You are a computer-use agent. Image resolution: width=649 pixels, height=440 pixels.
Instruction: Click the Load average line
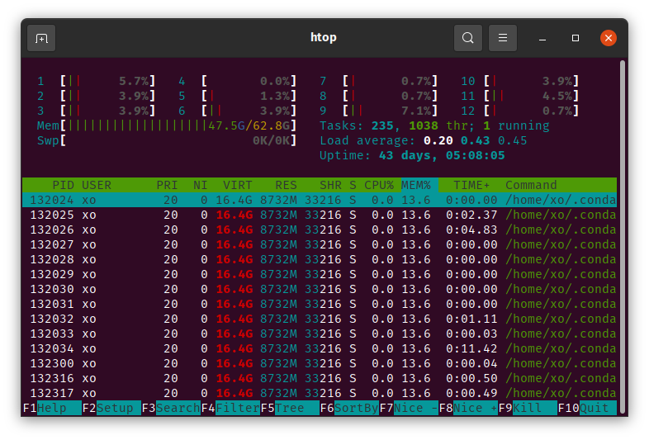coord(424,140)
